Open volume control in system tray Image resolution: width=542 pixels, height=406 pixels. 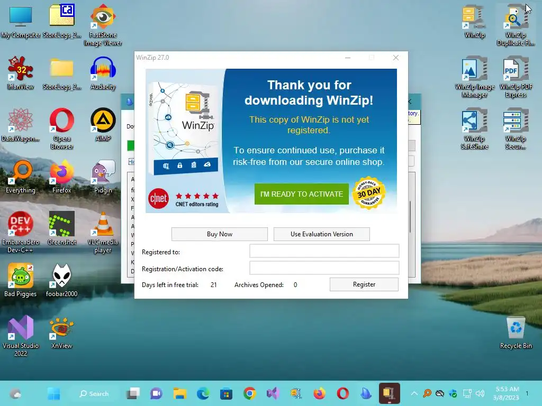[x=480, y=393]
